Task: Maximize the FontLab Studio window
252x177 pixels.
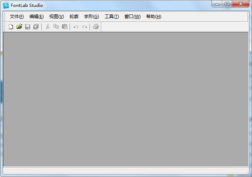Action: (227, 4)
